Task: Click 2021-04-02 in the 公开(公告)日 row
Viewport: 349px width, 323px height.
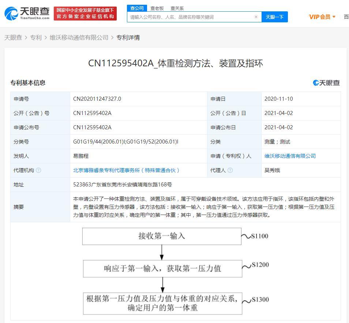Action: click(279, 113)
